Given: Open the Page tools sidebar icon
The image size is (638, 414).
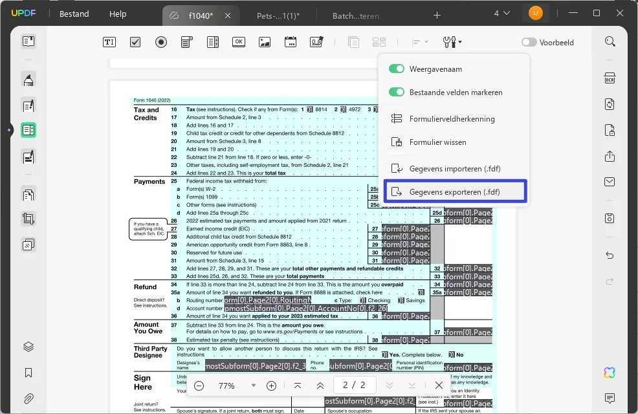Looking at the screenshot, I should click(x=28, y=245).
